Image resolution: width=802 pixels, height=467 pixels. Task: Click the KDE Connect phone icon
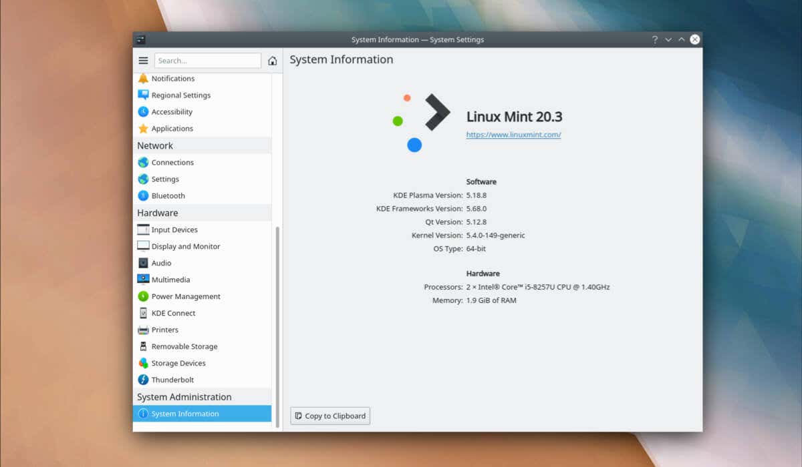click(143, 313)
